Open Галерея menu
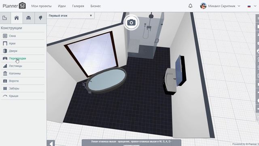This screenshot has width=259, height=146. click(x=78, y=6)
